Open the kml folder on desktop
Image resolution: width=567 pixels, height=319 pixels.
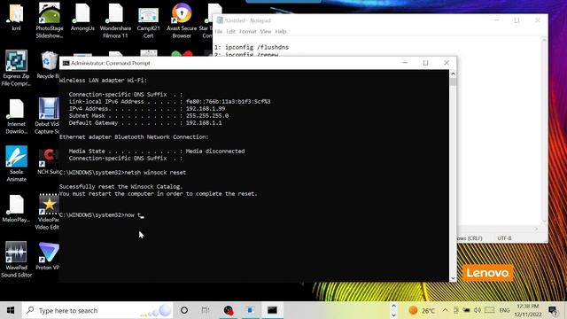click(x=16, y=16)
